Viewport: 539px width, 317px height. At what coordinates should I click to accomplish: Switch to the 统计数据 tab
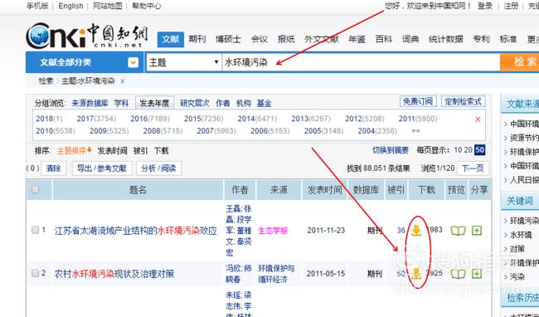click(446, 39)
